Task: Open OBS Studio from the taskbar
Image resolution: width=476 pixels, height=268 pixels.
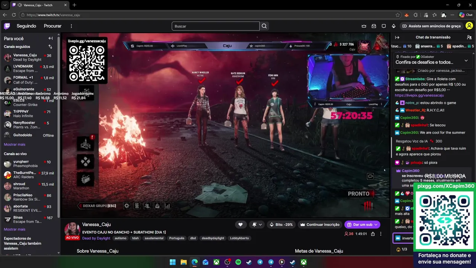Action: click(227, 262)
